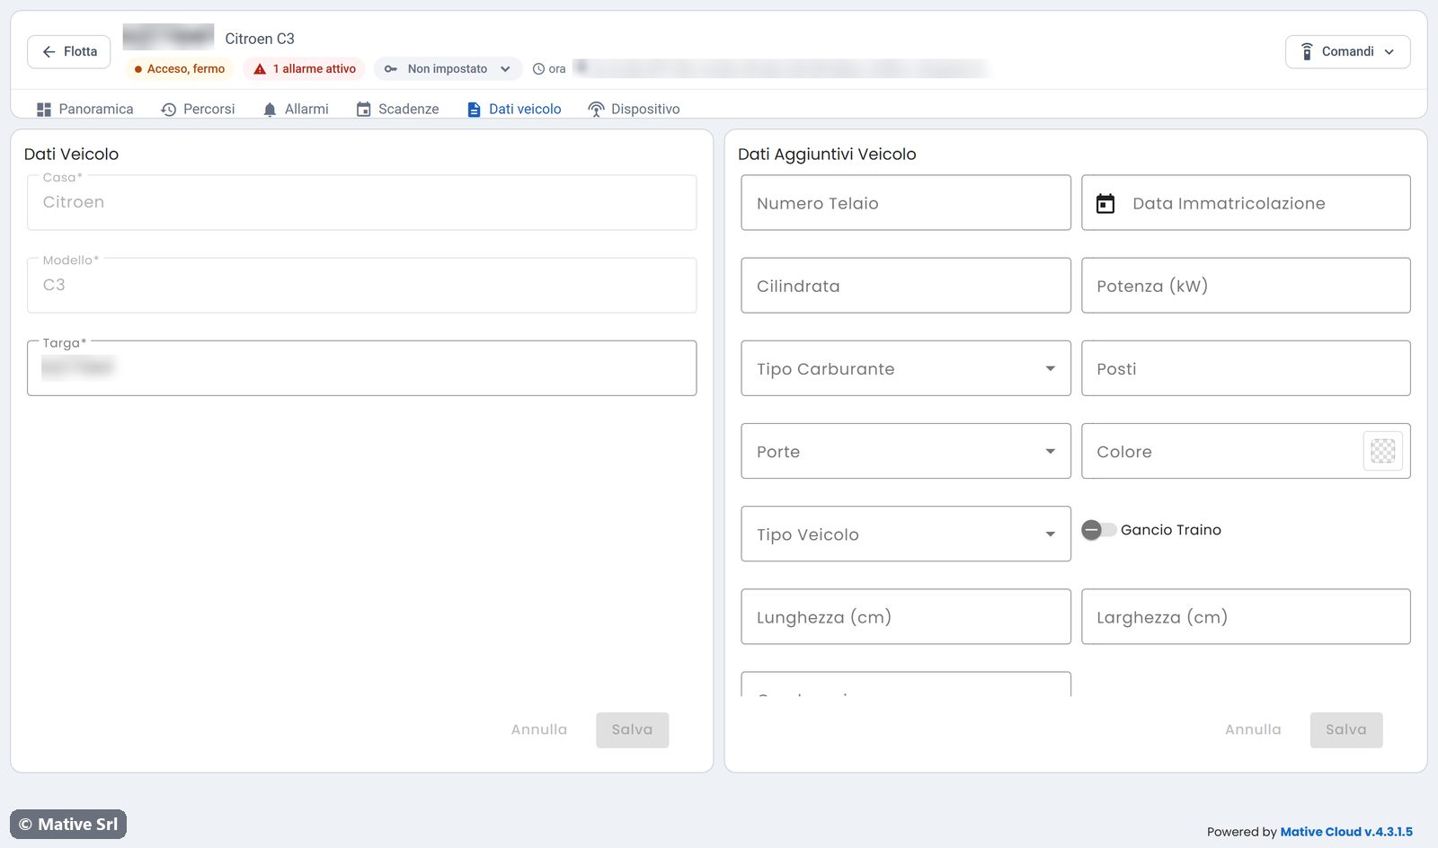This screenshot has width=1438, height=848.
Task: Click the Casa field containing Citroen
Action: [x=361, y=202]
